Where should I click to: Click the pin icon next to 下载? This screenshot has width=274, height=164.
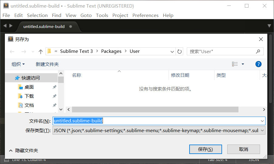pyautogui.click(x=54, y=96)
